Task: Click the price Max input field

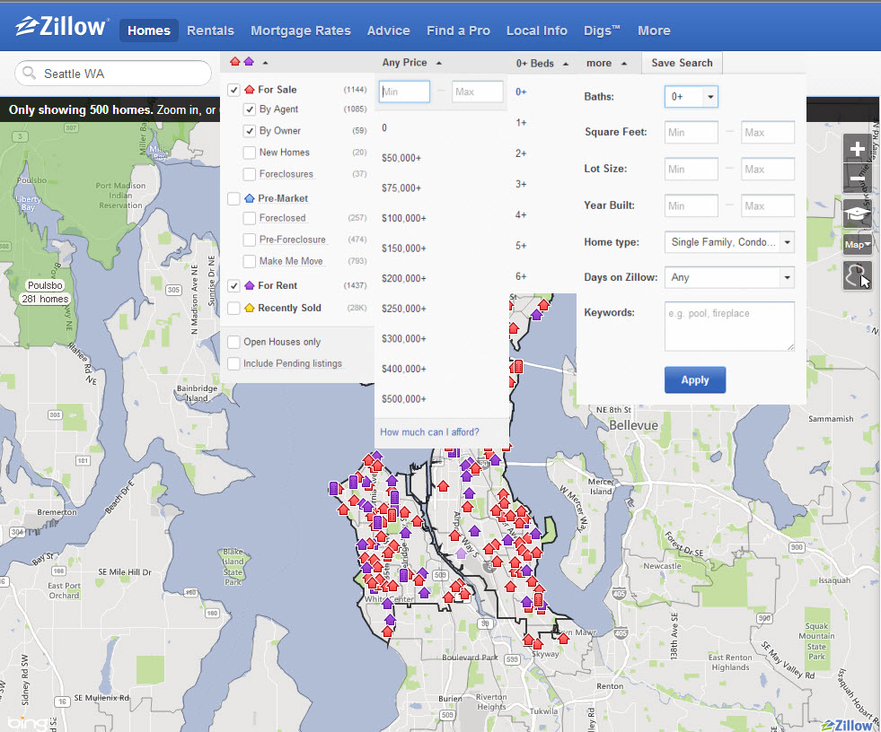Action: 478,91
